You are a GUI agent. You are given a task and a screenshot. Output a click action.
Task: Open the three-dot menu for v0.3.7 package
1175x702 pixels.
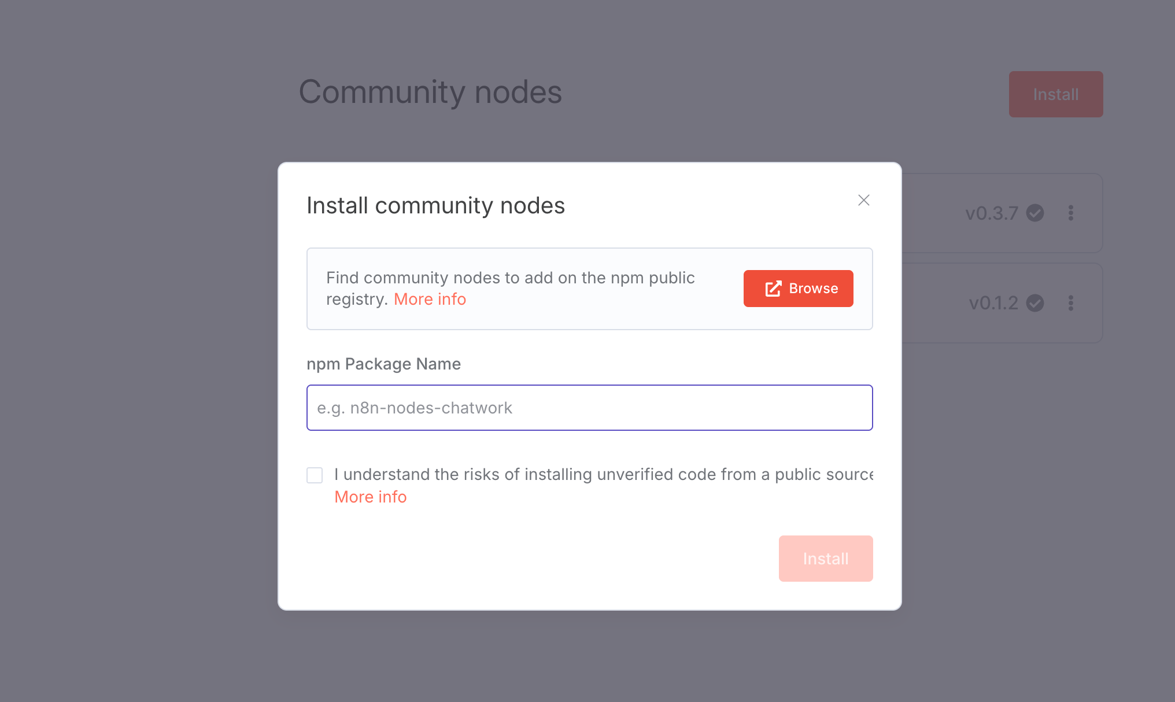tap(1071, 213)
